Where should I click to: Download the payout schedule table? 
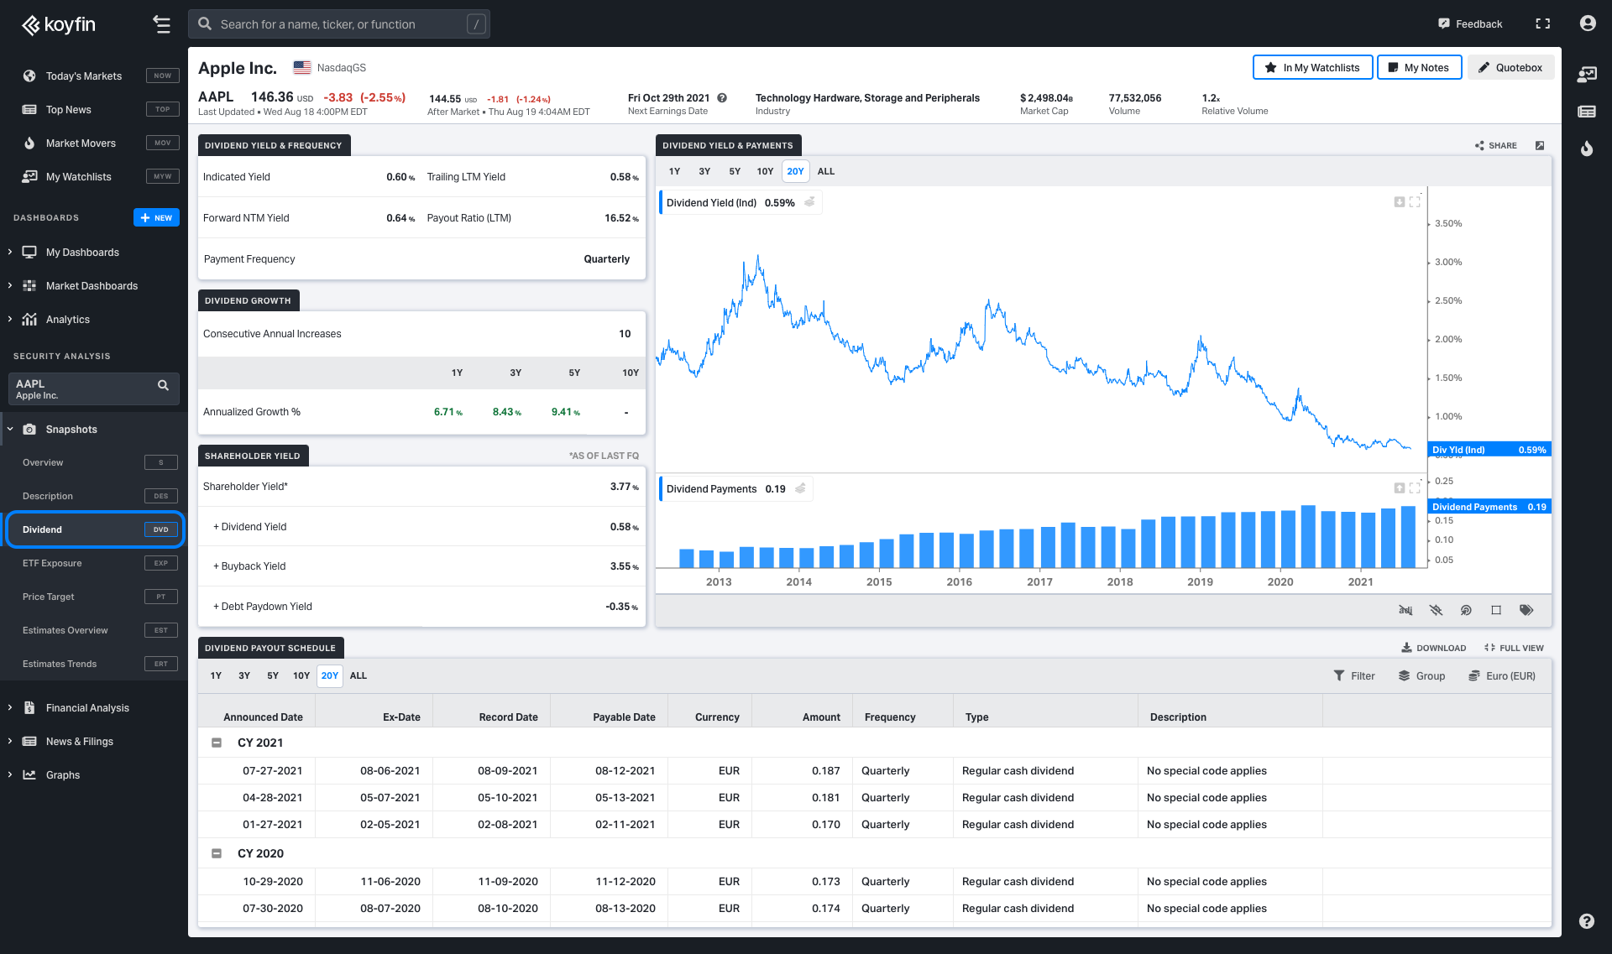pos(1434,648)
